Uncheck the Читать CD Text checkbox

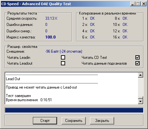click(137, 58)
